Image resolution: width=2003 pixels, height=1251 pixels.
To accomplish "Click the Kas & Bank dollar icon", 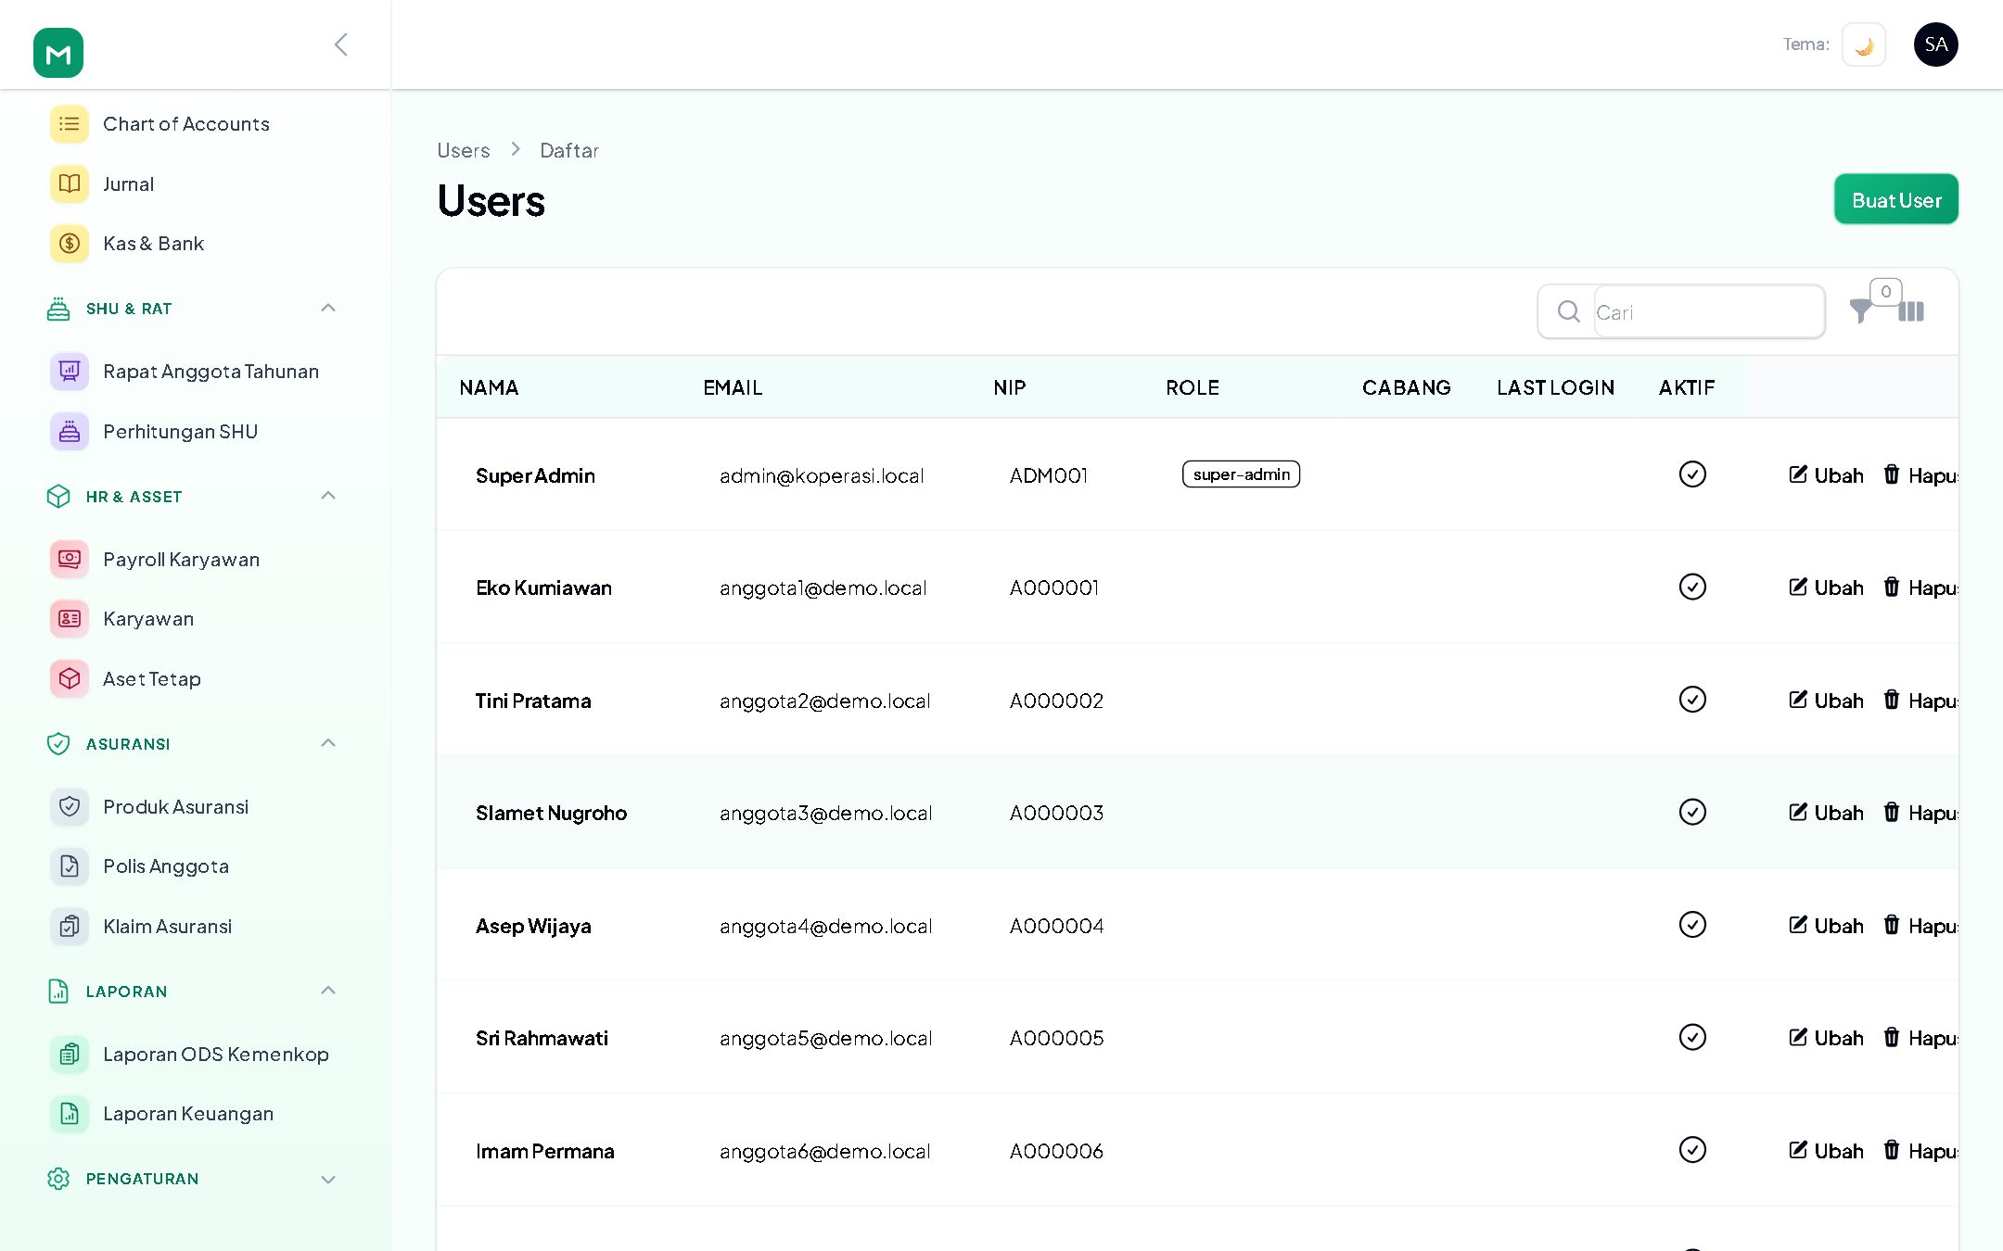I will 70,244.
